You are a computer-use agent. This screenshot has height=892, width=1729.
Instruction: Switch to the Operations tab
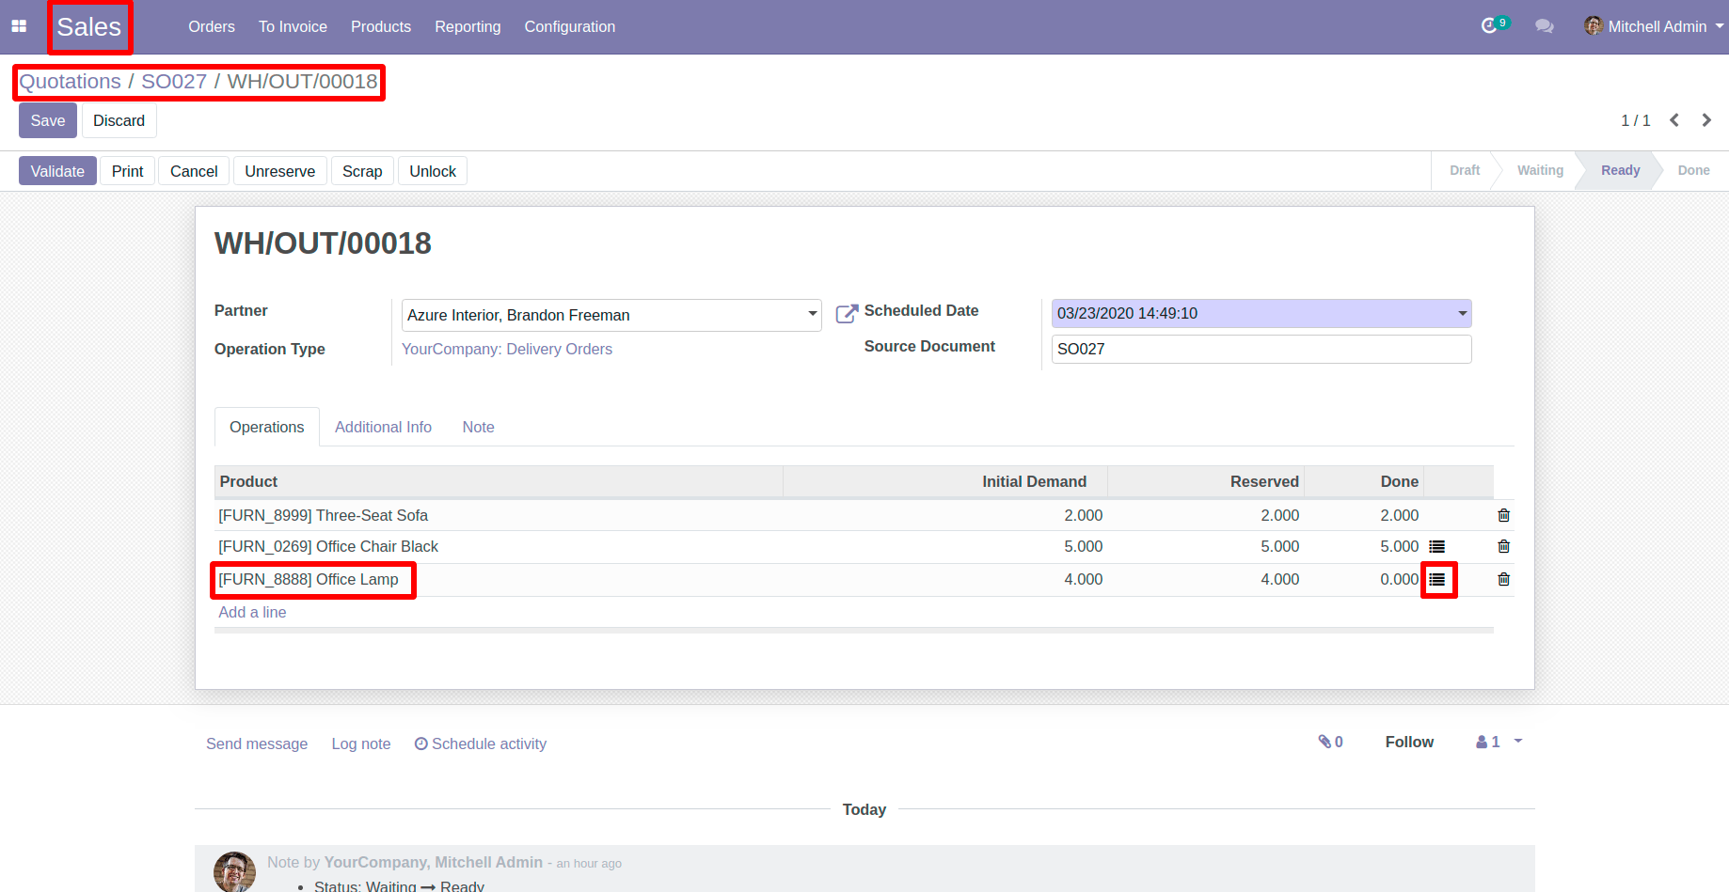pos(267,427)
